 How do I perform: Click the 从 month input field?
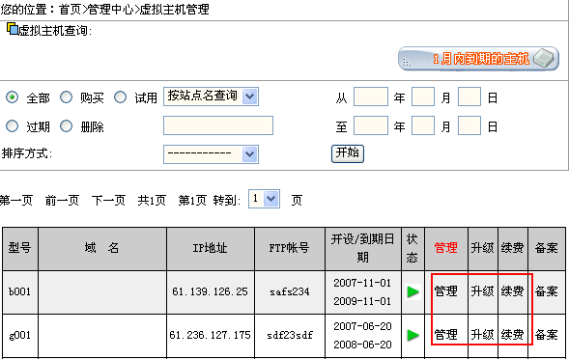[423, 97]
